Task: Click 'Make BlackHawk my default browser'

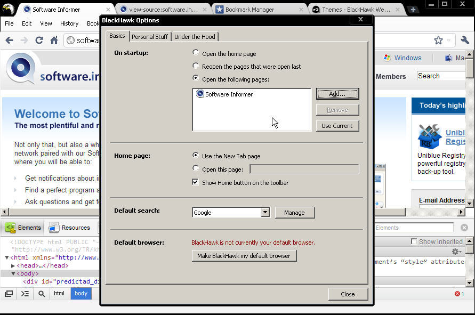Action: pos(244,256)
